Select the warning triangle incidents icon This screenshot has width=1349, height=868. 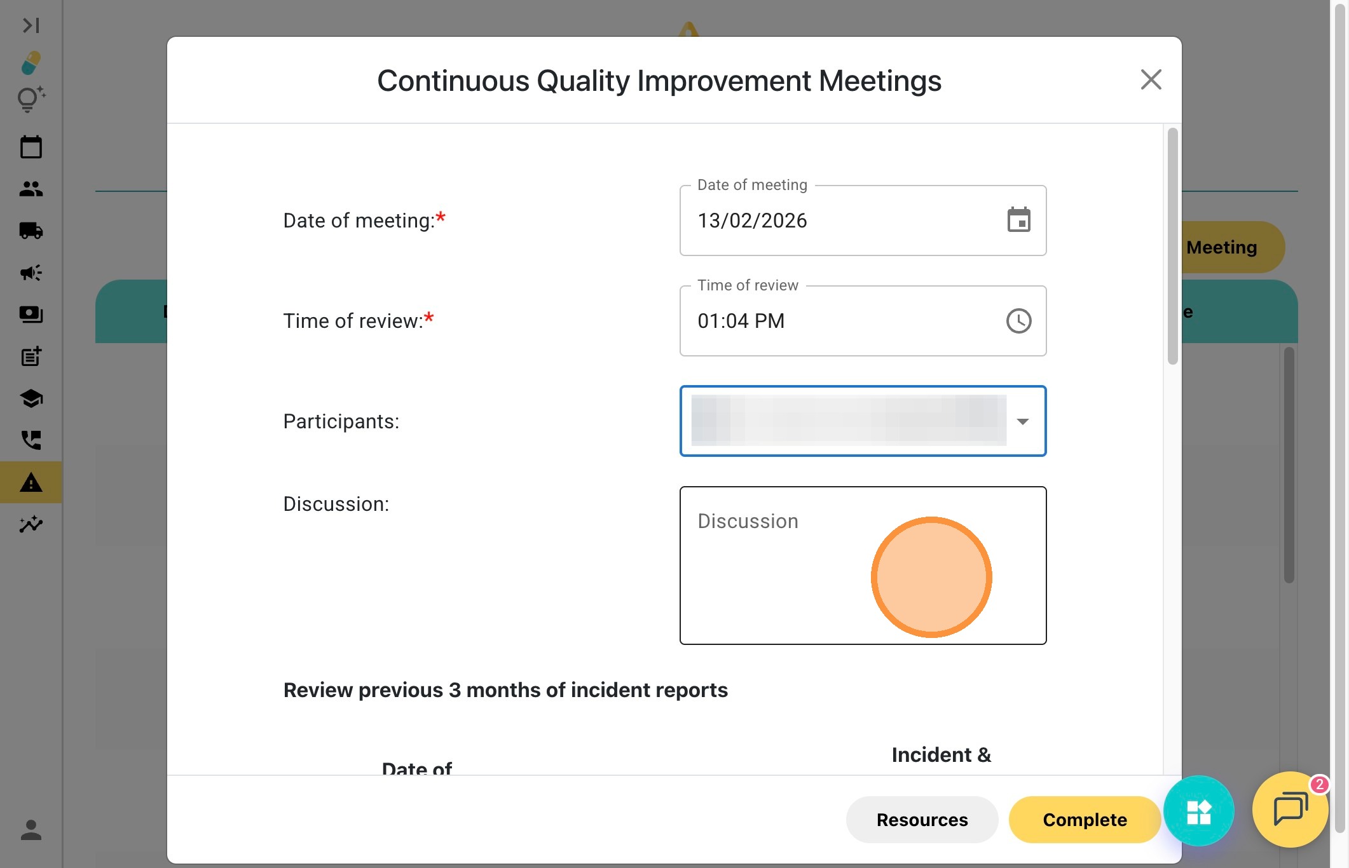pyautogui.click(x=31, y=483)
